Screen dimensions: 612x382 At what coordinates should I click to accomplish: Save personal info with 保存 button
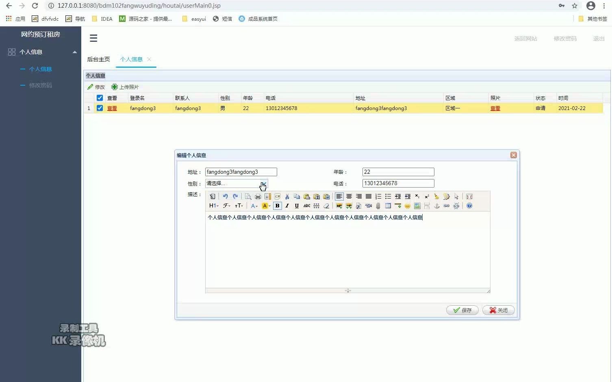462,310
